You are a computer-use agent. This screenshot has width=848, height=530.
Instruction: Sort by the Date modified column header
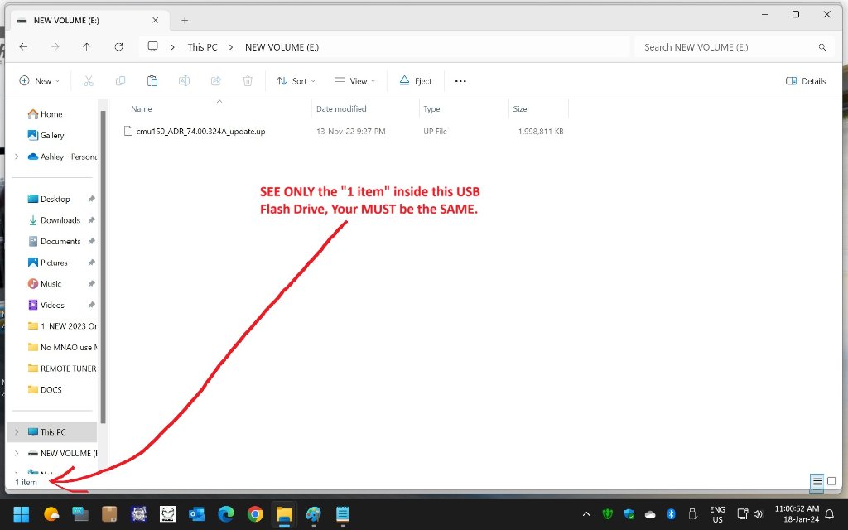pyautogui.click(x=341, y=109)
